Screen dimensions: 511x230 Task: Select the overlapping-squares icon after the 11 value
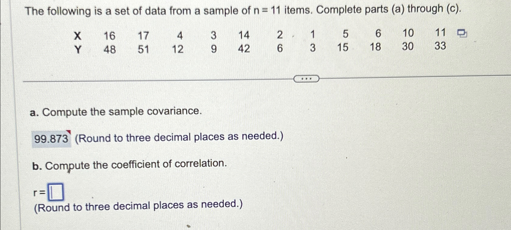click(462, 33)
